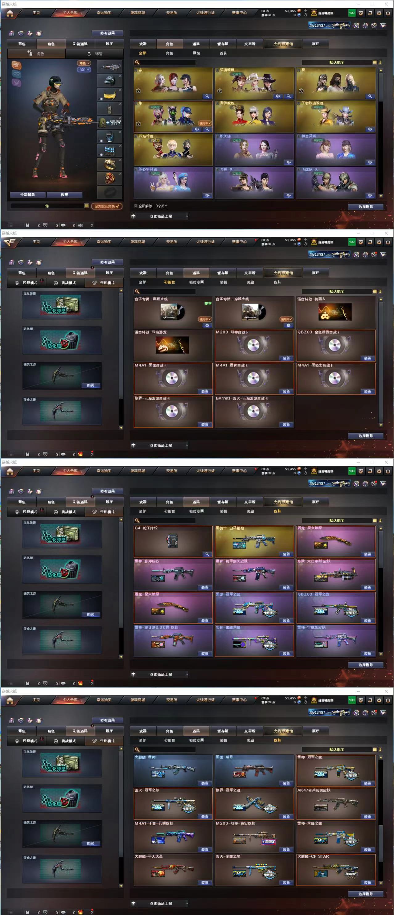Click the stack icon left of 仓库物品上限 in the characters window

click(x=133, y=216)
